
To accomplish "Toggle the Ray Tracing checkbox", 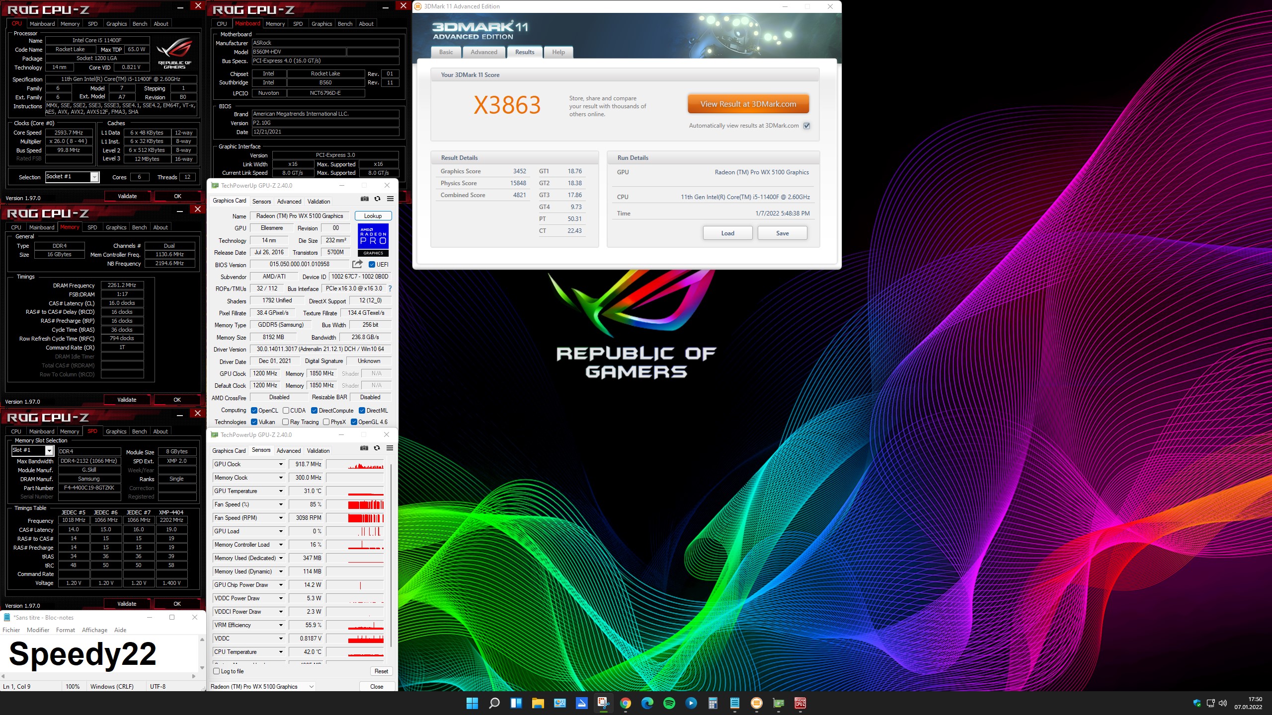I will coord(286,422).
